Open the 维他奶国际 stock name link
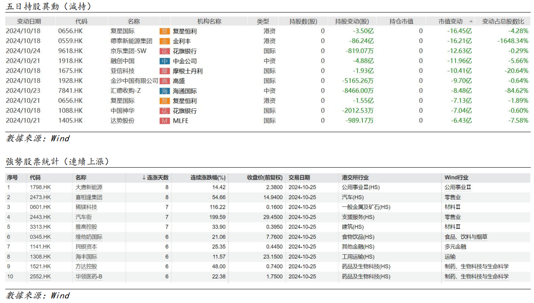Image resolution: width=534 pixels, height=303 pixels. [x=89, y=237]
